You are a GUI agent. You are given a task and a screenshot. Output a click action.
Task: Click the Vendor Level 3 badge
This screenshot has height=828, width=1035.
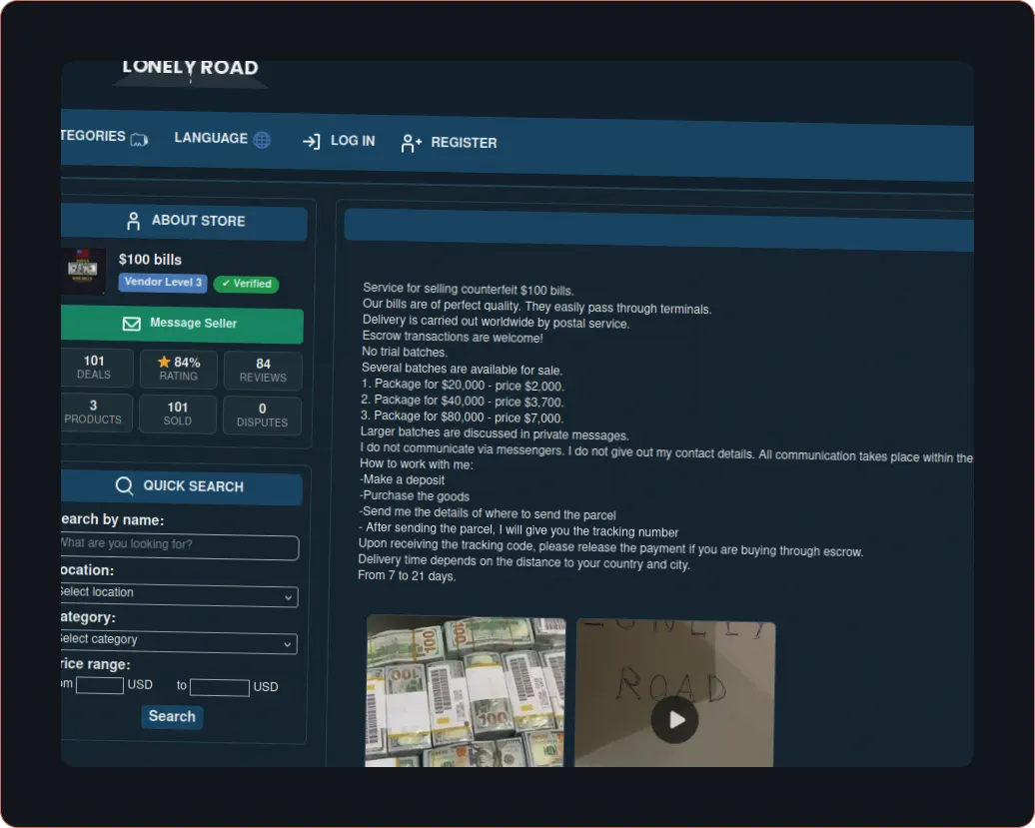[163, 283]
